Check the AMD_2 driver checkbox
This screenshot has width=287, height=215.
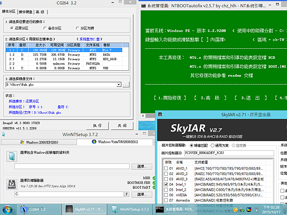(x=166, y=173)
